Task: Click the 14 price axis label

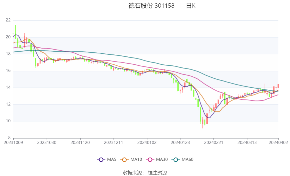Action: 8,88
